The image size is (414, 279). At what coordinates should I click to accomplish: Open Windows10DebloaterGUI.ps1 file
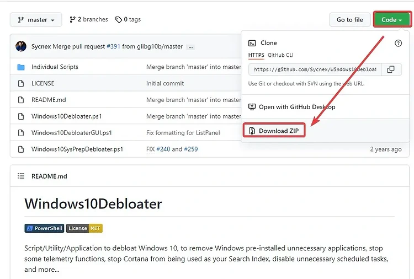click(x=72, y=133)
